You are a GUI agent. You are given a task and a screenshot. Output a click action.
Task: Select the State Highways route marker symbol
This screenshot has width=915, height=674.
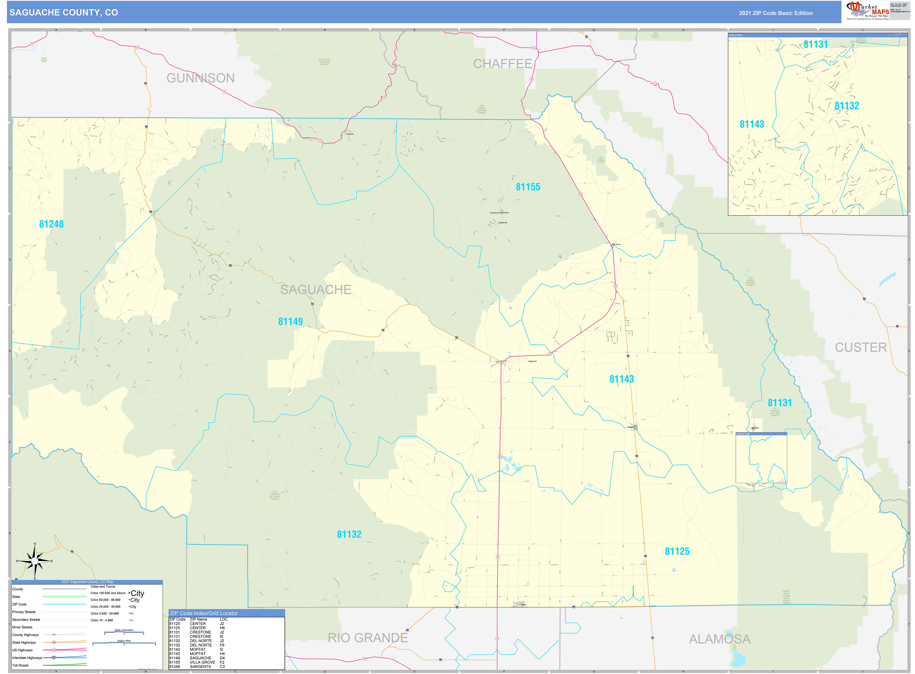point(54,643)
